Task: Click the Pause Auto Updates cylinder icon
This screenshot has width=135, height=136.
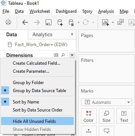Action: [x=71, y=22]
